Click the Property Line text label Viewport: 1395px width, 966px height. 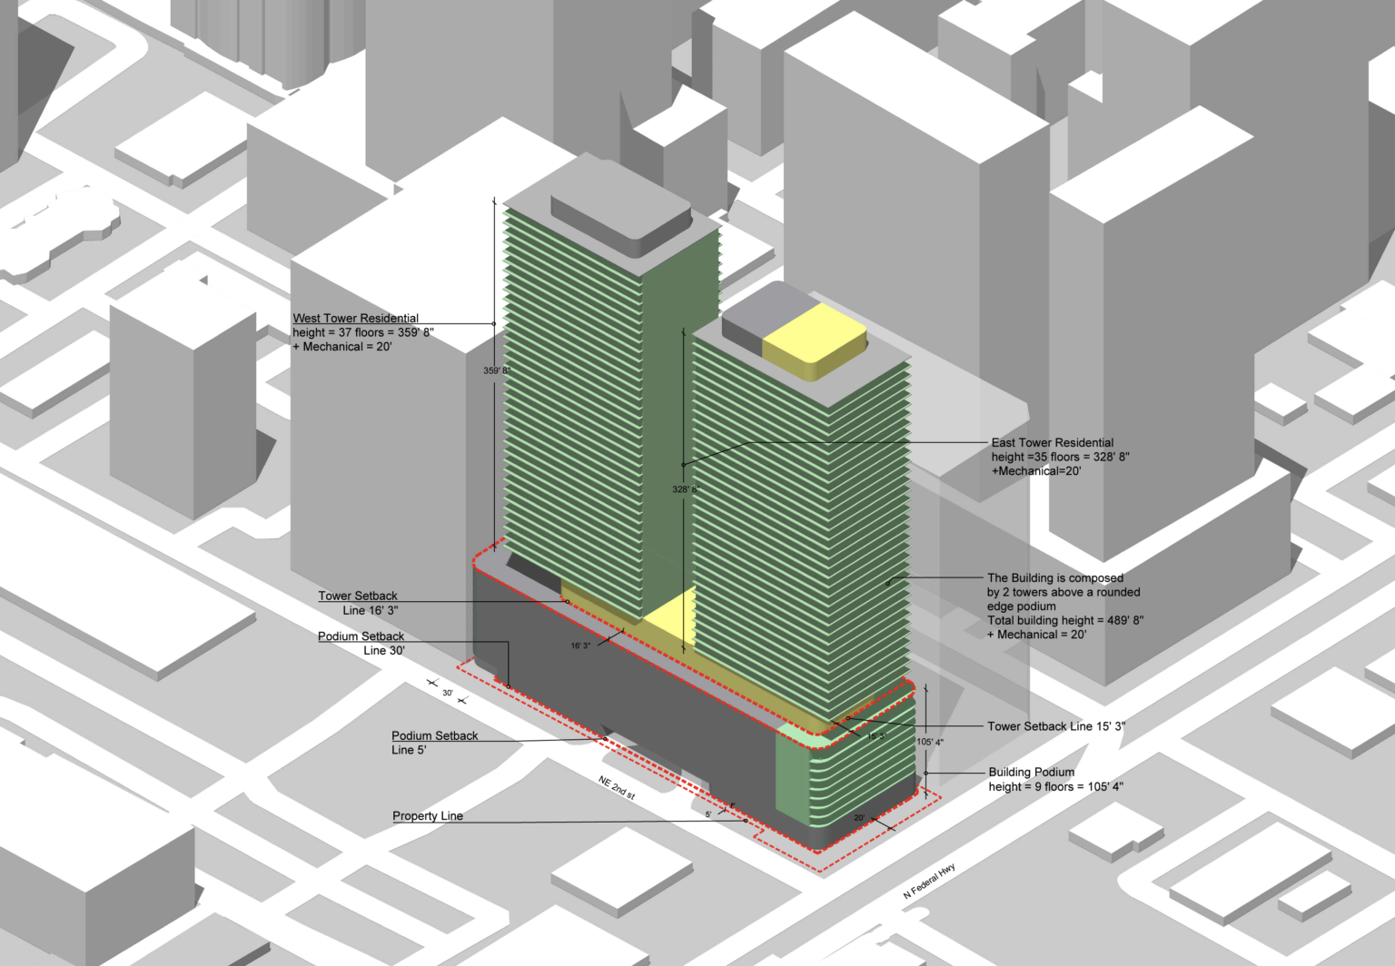tap(427, 815)
